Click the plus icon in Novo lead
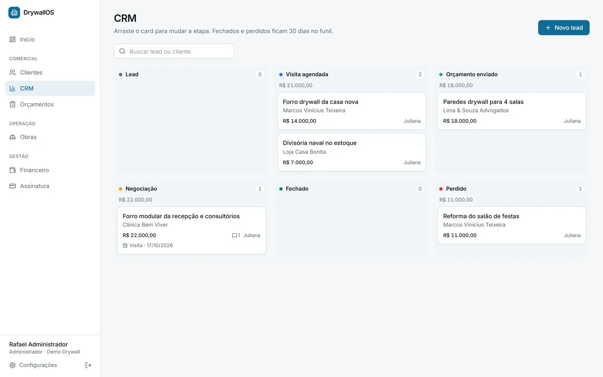Image resolution: width=603 pixels, height=377 pixels. tap(548, 28)
